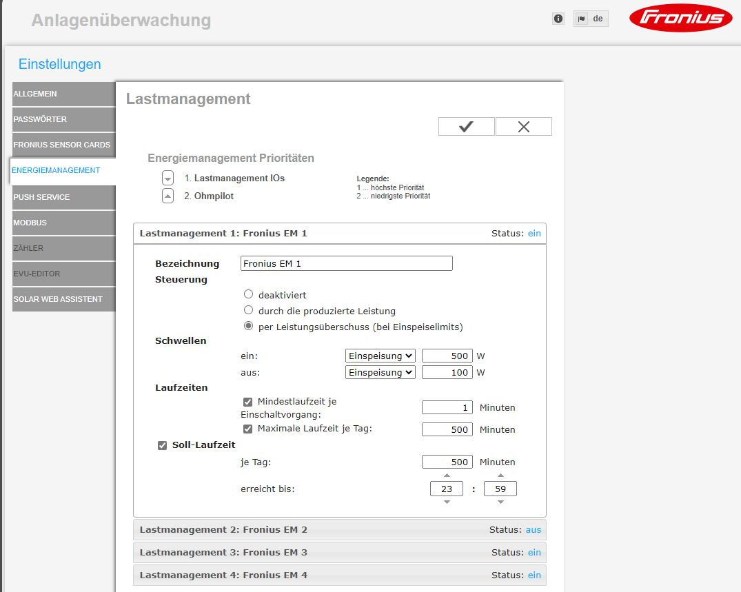The width and height of the screenshot is (741, 592).
Task: Open the 'ein' threshold Einspeisung dropdown
Action: pos(380,356)
